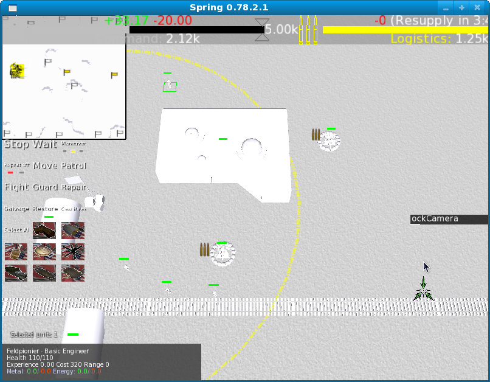The height and width of the screenshot is (382, 490).
Task: Click the Restore command
Action: tap(46, 209)
